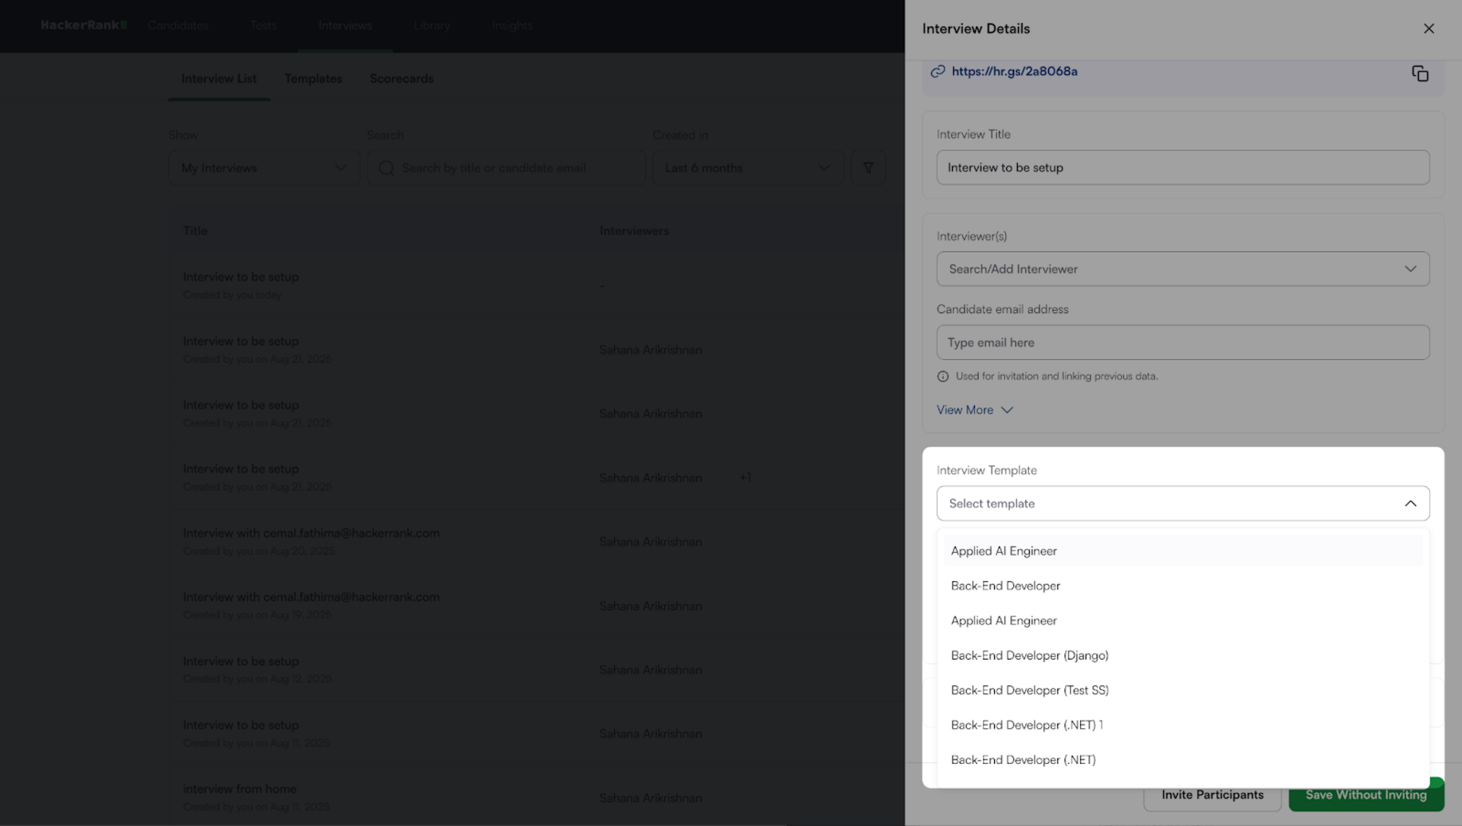Viewport: 1462px width, 826px height.
Task: Open the Candidates menu
Action: point(178,26)
